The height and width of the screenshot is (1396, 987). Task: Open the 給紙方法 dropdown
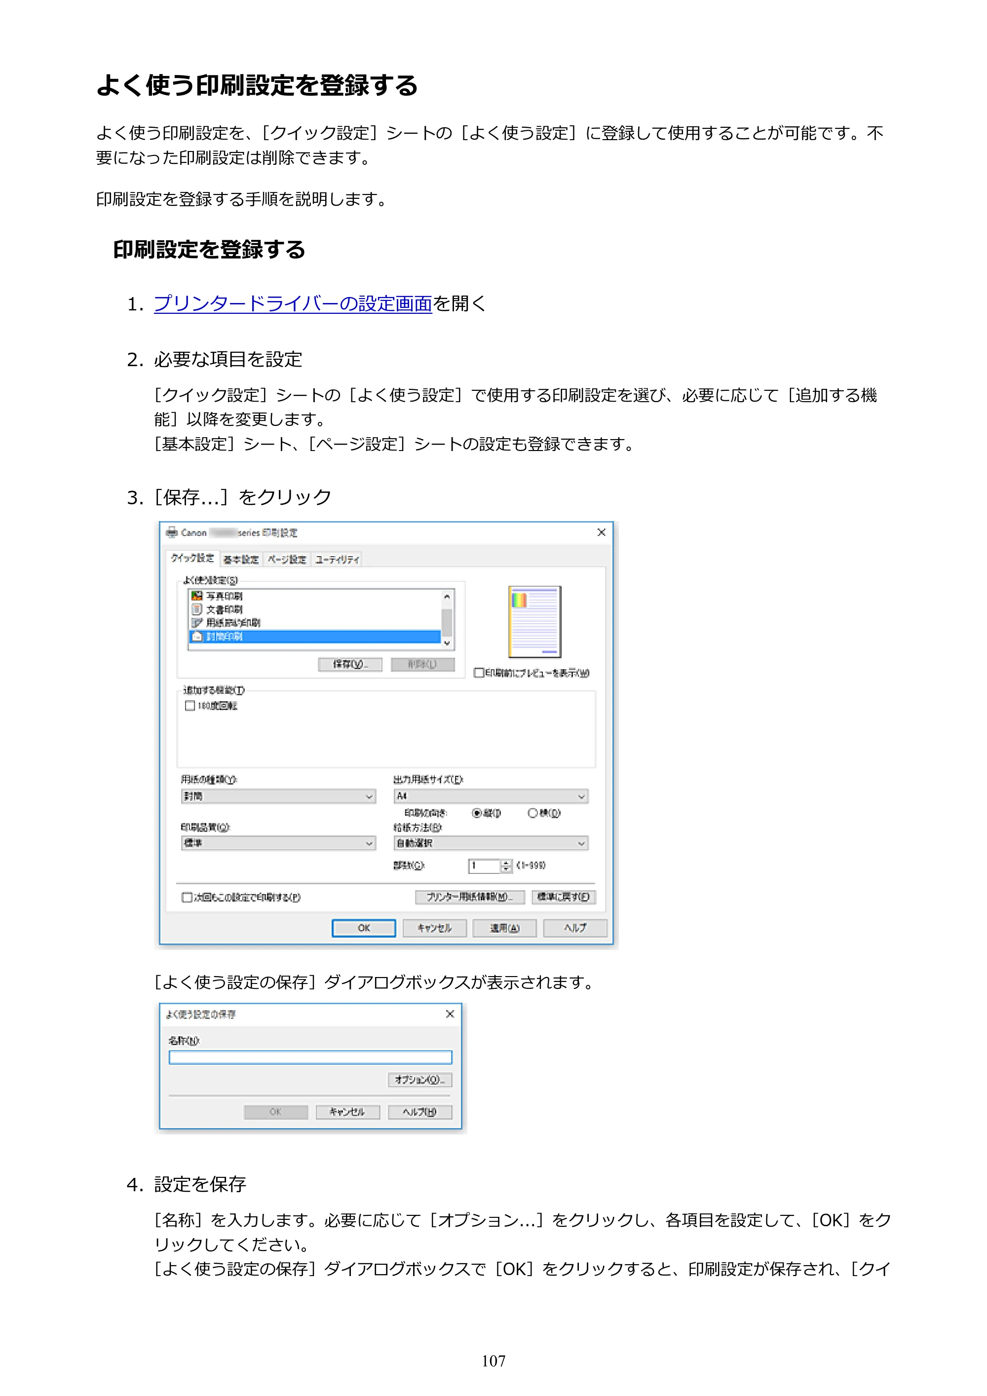[x=492, y=843]
